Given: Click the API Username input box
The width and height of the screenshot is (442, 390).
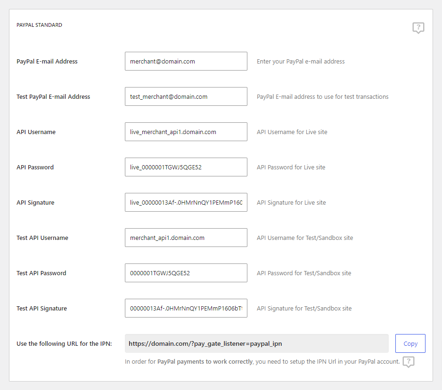Looking at the screenshot, I should pos(186,132).
